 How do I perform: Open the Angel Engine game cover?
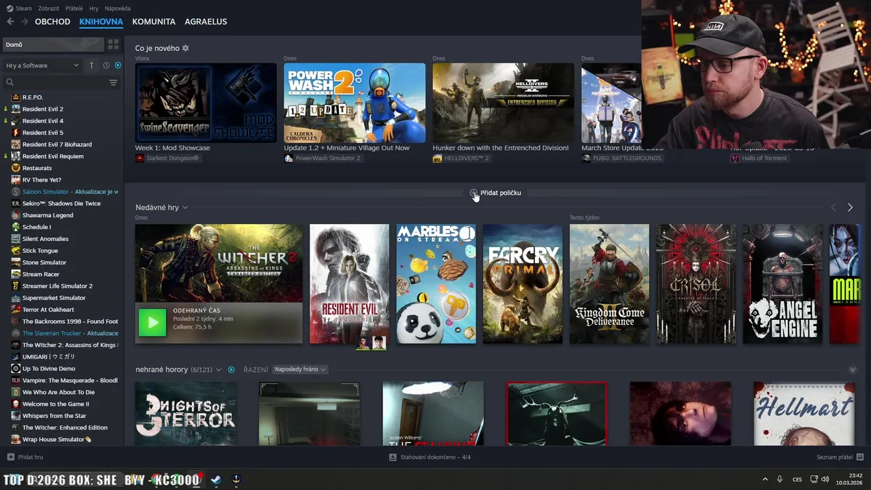[783, 284]
